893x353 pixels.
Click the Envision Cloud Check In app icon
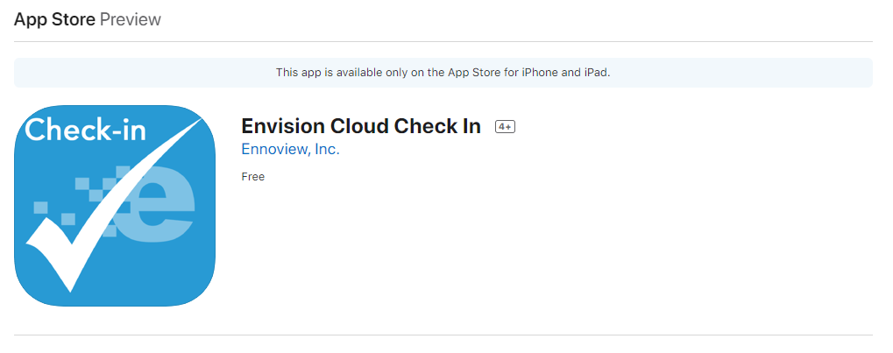click(115, 206)
